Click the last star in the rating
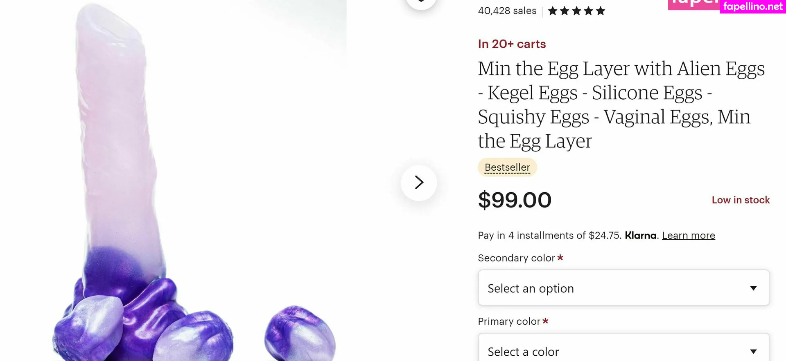 coord(601,11)
